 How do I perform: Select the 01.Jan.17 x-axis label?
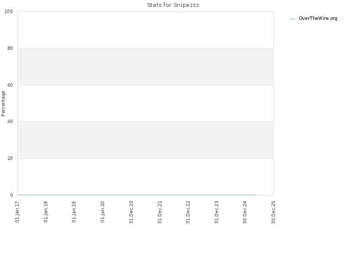pyautogui.click(x=17, y=212)
